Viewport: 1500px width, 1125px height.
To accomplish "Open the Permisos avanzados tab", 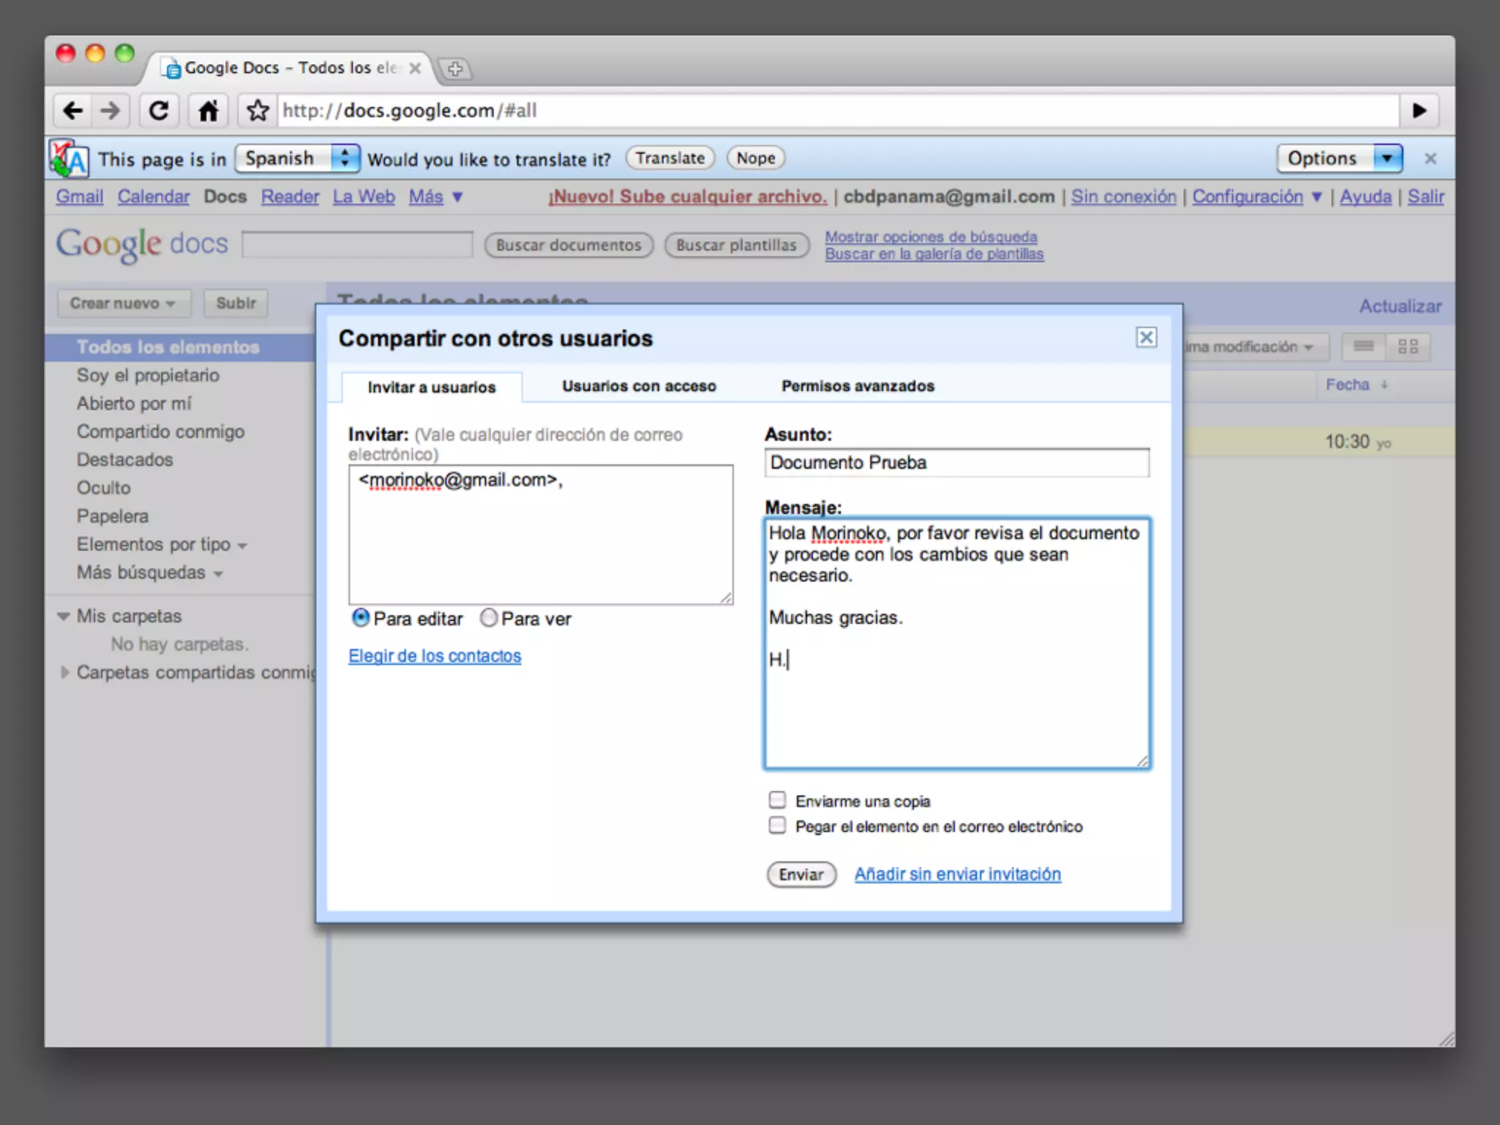I will pyautogui.click(x=858, y=386).
